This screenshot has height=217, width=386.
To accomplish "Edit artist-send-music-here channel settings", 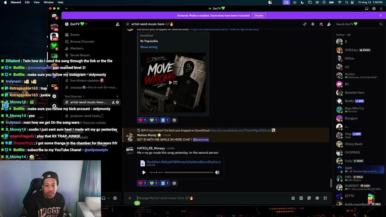I will click(117, 102).
